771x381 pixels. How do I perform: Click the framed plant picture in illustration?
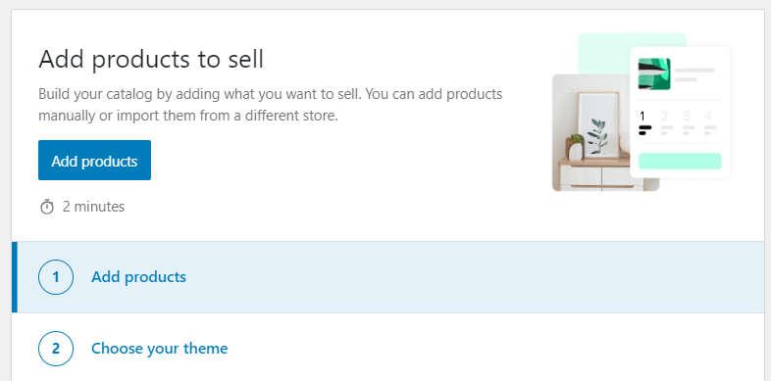[x=598, y=124]
